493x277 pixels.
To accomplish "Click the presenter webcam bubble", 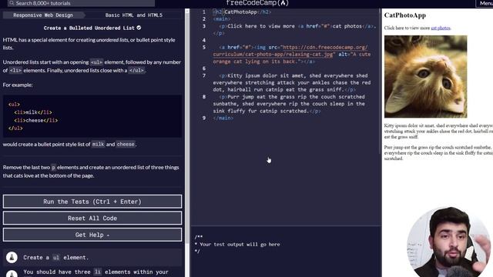I will (x=449, y=242).
